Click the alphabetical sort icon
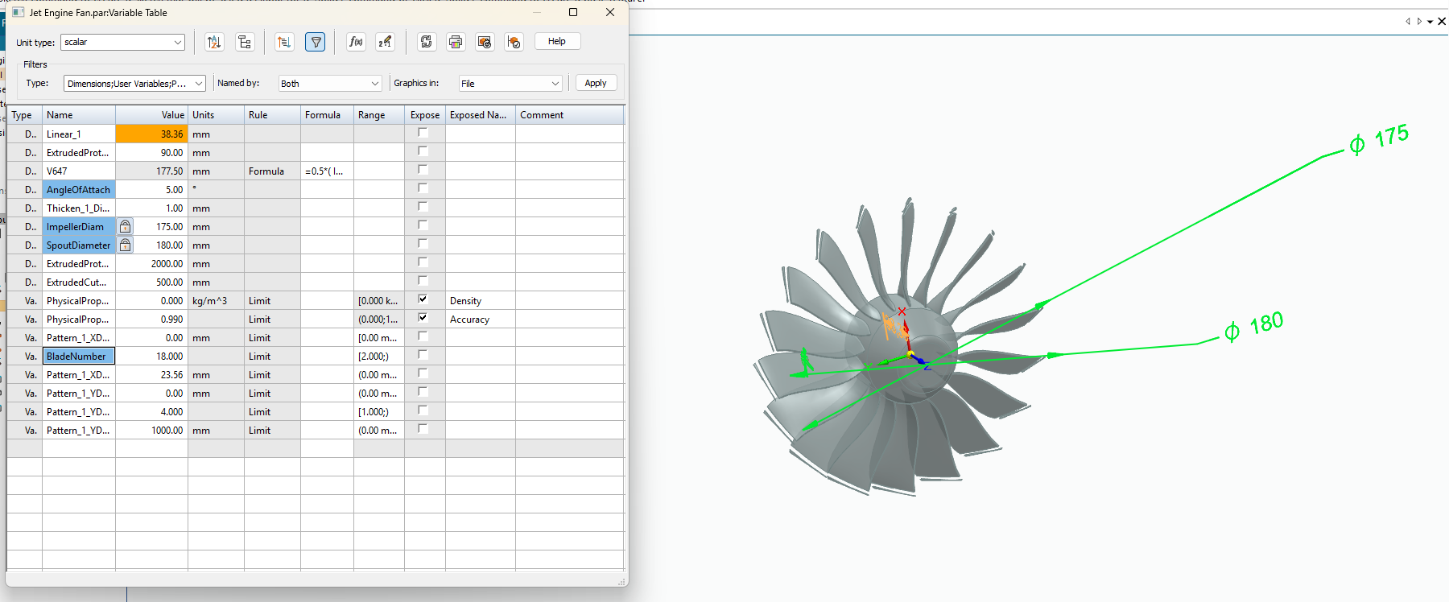The height and width of the screenshot is (602, 1449). pos(214,42)
